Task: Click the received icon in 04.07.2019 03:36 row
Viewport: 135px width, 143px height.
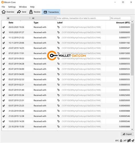Action: pos(58,95)
